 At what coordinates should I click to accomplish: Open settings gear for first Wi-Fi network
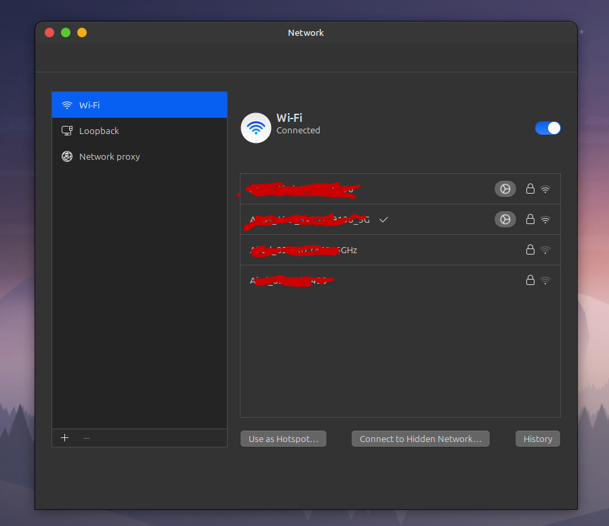(505, 189)
